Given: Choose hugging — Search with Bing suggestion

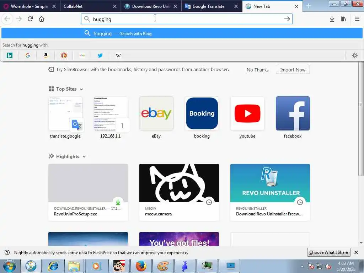Looking at the screenshot, I should click(x=182, y=33).
